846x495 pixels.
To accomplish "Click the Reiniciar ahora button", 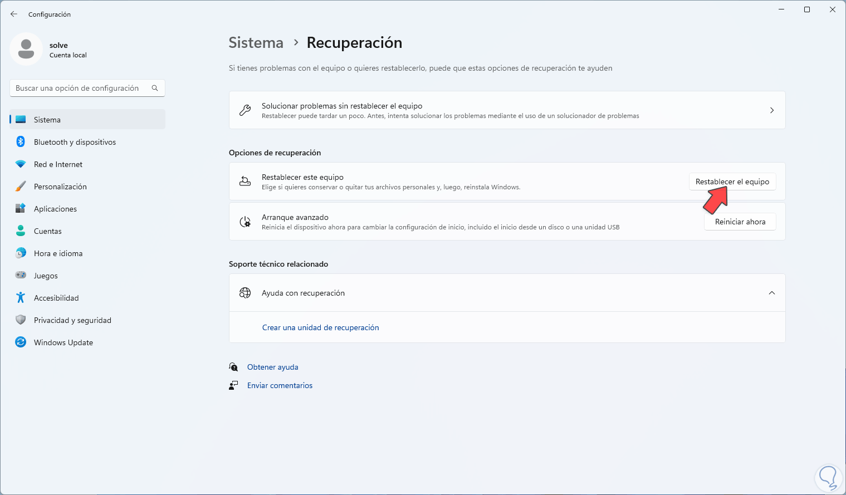I will coord(740,222).
